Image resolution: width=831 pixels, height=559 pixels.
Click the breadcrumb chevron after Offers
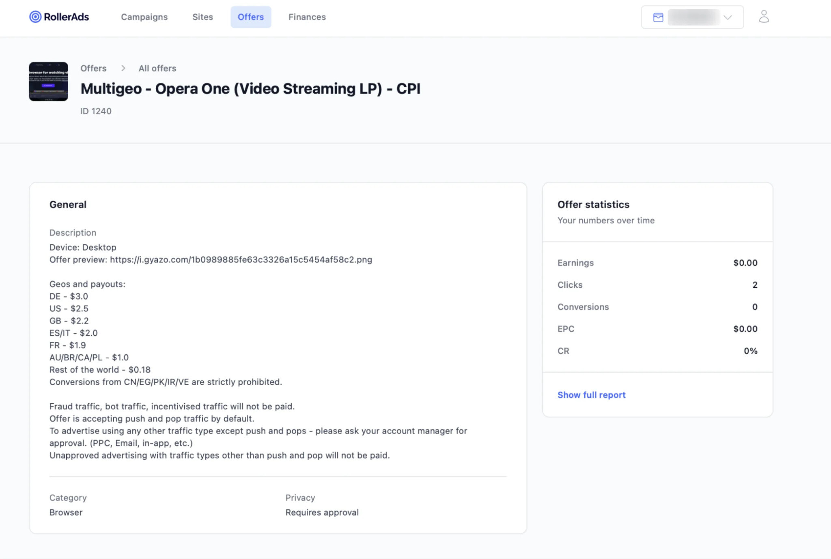click(123, 68)
